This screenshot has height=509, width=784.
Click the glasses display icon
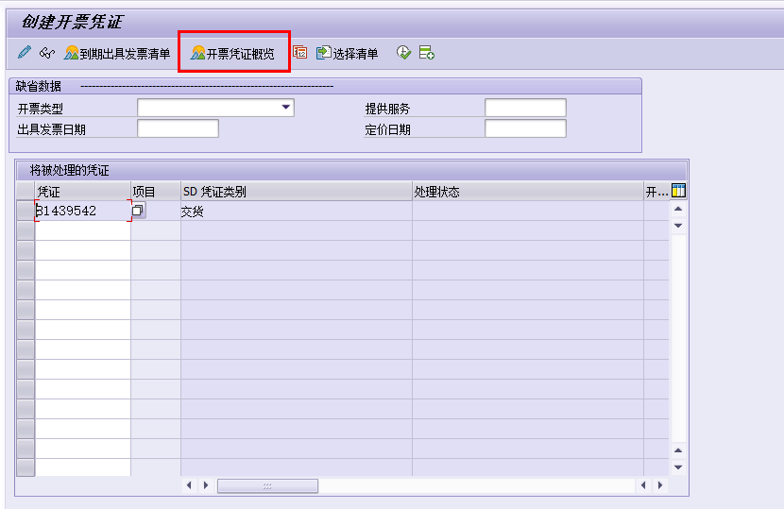(x=47, y=53)
